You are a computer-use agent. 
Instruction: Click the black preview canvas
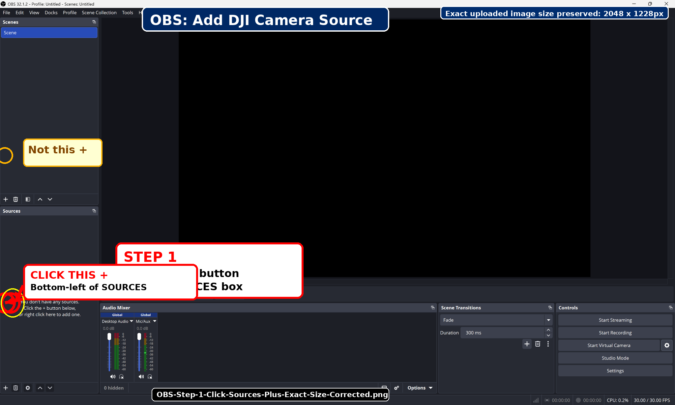click(384, 148)
